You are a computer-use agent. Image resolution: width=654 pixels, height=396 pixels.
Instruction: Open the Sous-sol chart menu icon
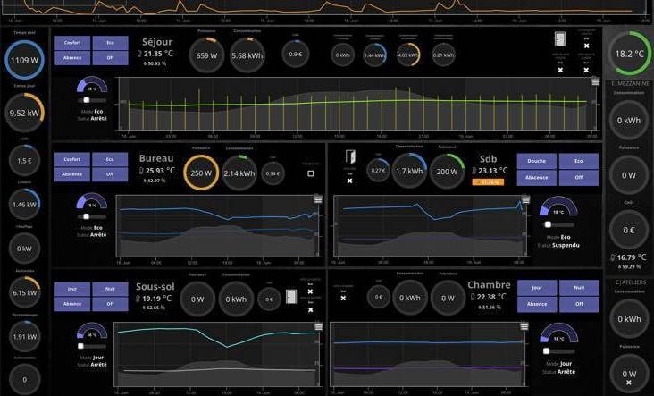[318, 325]
